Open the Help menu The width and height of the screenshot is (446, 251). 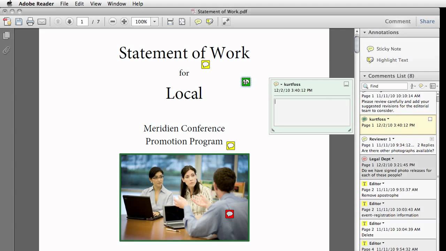pos(138,3)
